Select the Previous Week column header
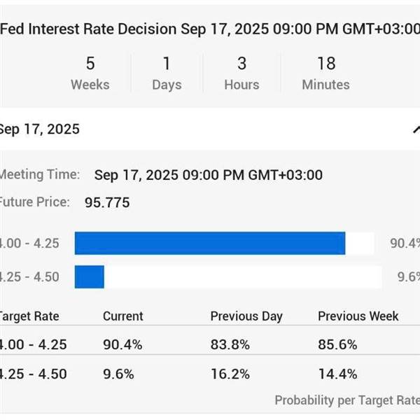The width and height of the screenshot is (420, 420). coord(358,316)
